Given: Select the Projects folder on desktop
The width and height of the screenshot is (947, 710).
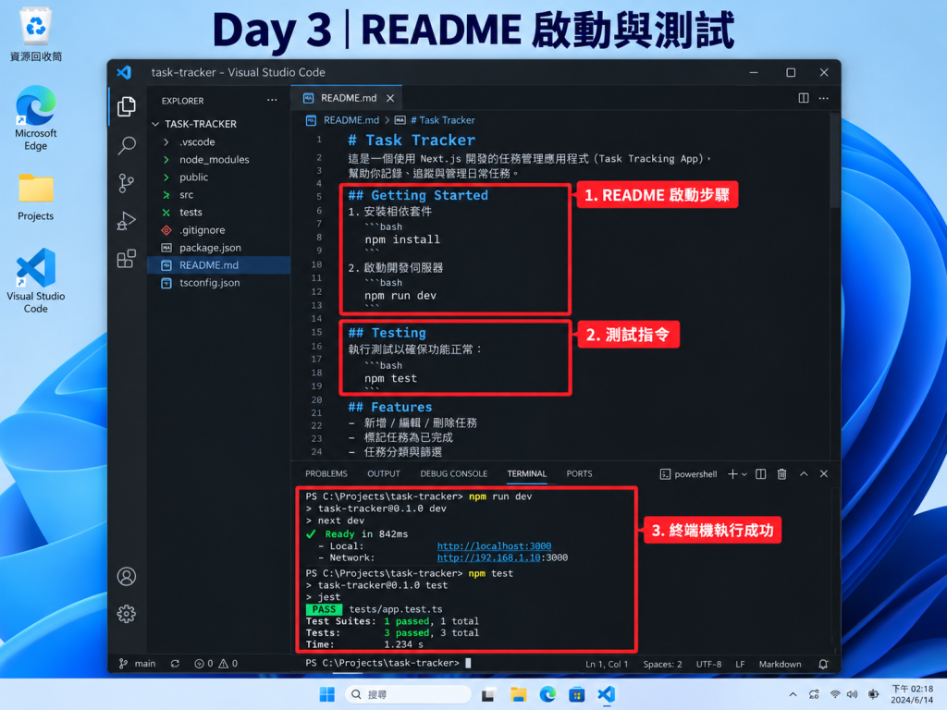Looking at the screenshot, I should point(36,198).
